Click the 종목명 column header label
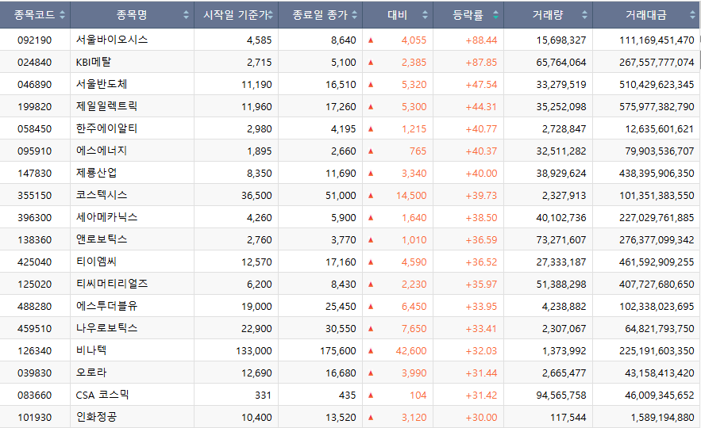 [x=132, y=15]
